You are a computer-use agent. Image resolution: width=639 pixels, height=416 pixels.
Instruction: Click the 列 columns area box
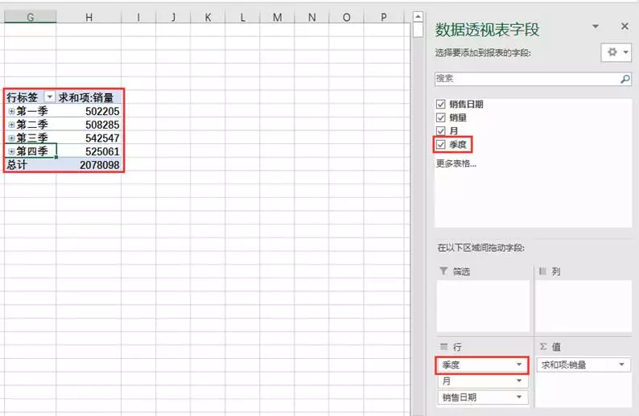[583, 306]
